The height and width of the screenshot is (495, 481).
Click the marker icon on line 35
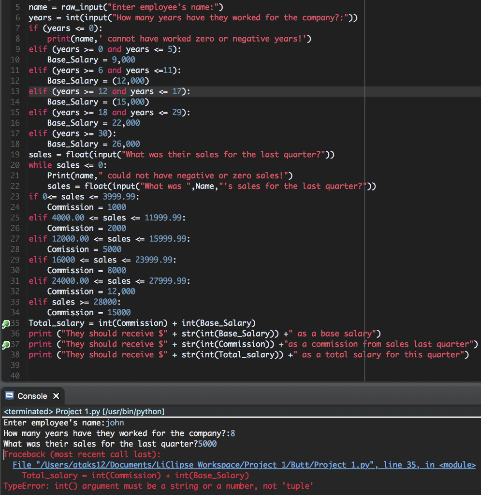tap(6, 324)
